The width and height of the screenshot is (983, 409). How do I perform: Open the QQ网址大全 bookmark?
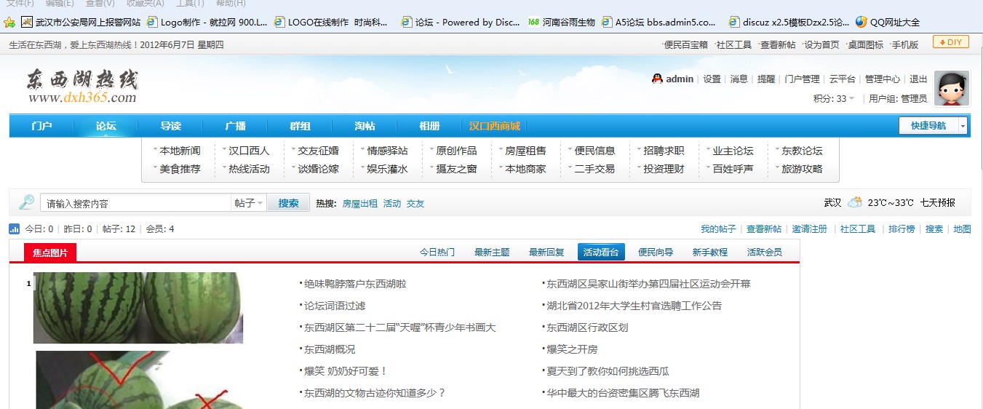(888, 22)
